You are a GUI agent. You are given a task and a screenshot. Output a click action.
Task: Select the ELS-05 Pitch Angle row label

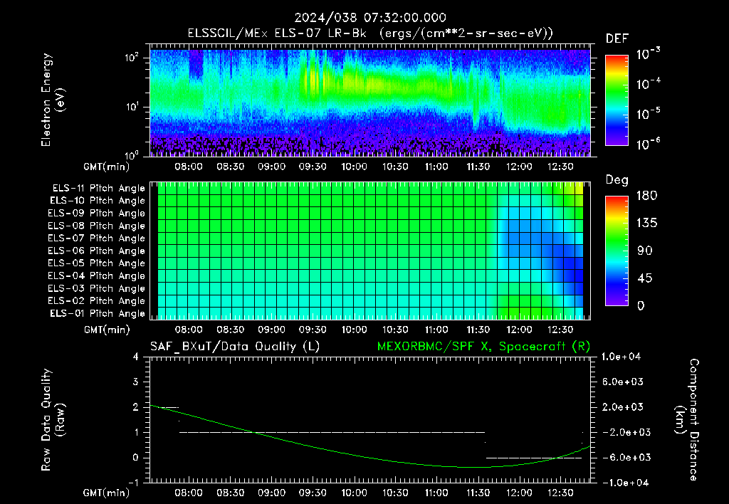pyautogui.click(x=96, y=263)
